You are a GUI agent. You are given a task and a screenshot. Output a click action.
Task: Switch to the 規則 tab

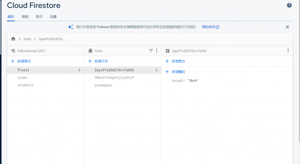[25, 17]
